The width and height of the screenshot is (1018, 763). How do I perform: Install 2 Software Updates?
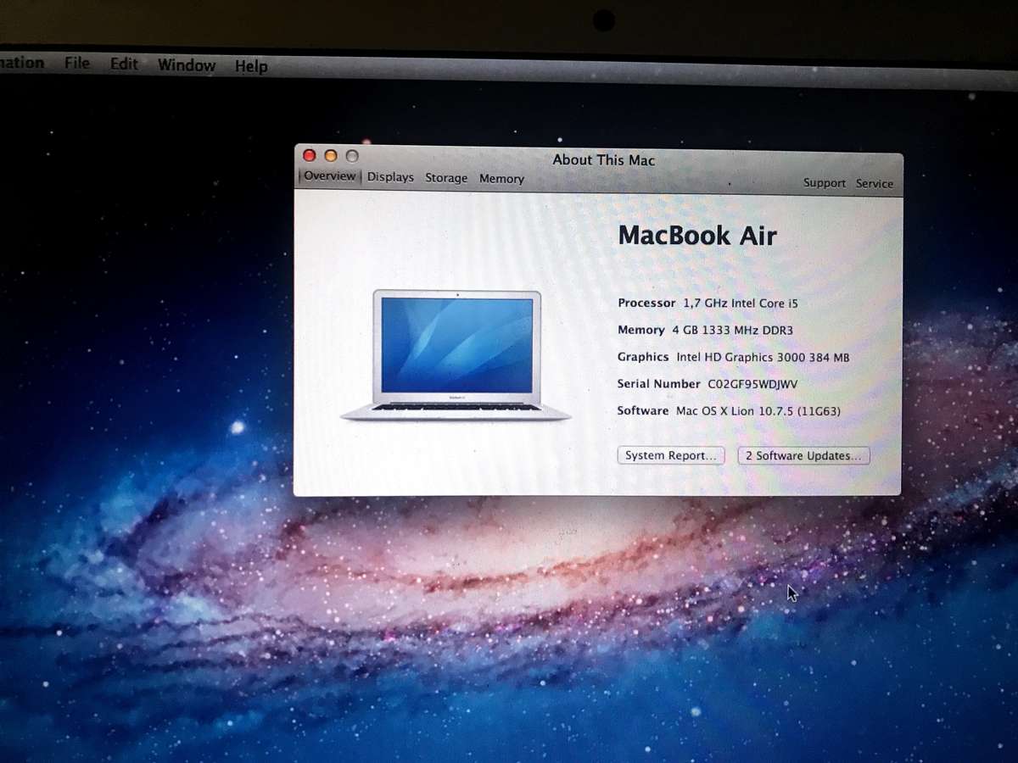[x=803, y=455]
